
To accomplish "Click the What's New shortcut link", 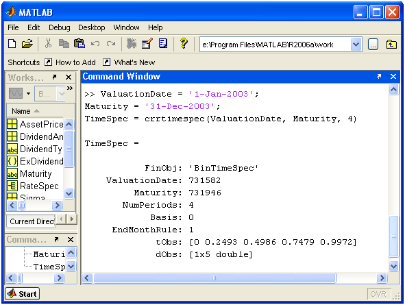I will tap(134, 62).
